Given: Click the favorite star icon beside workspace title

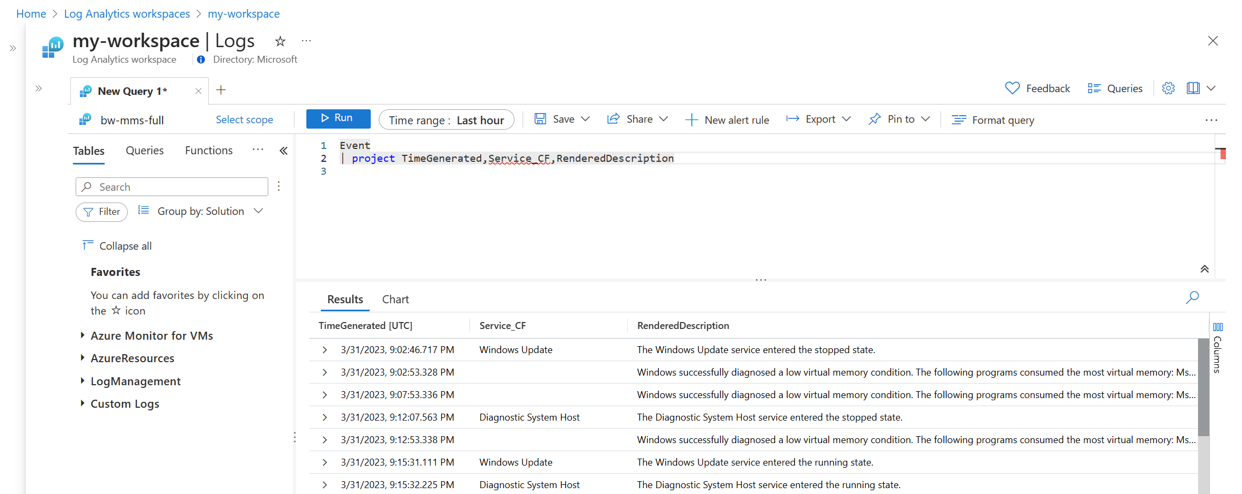Looking at the screenshot, I should [x=280, y=41].
